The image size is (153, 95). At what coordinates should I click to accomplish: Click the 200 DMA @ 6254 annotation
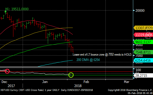point(88,60)
